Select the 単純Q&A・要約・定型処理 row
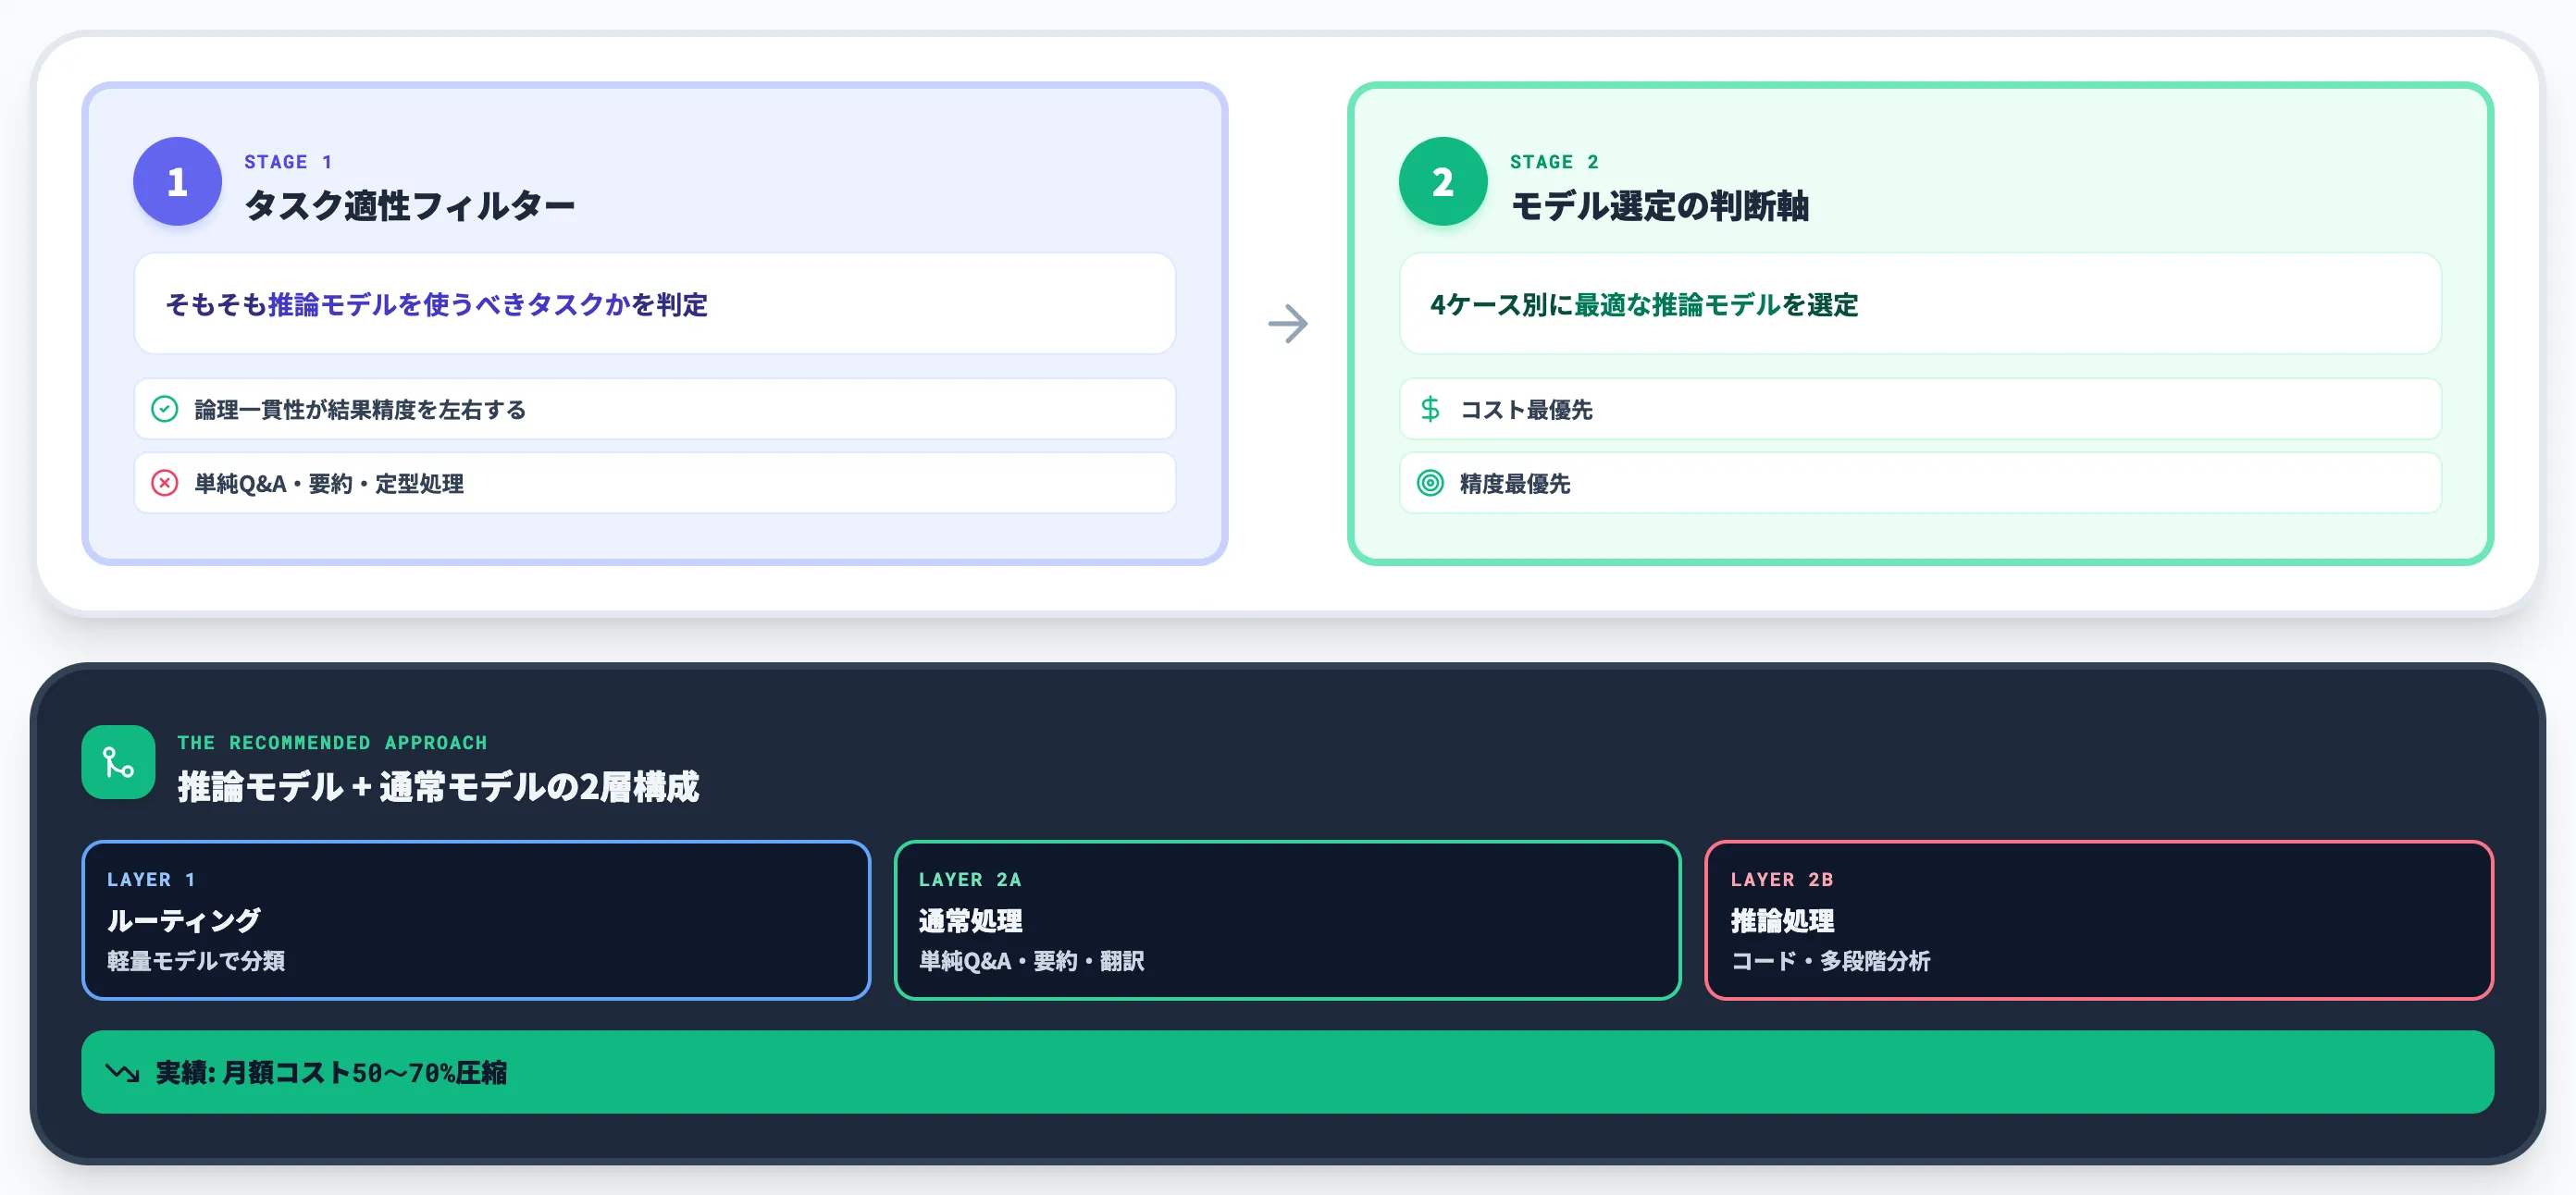The height and width of the screenshot is (1195, 2576). pos(655,483)
